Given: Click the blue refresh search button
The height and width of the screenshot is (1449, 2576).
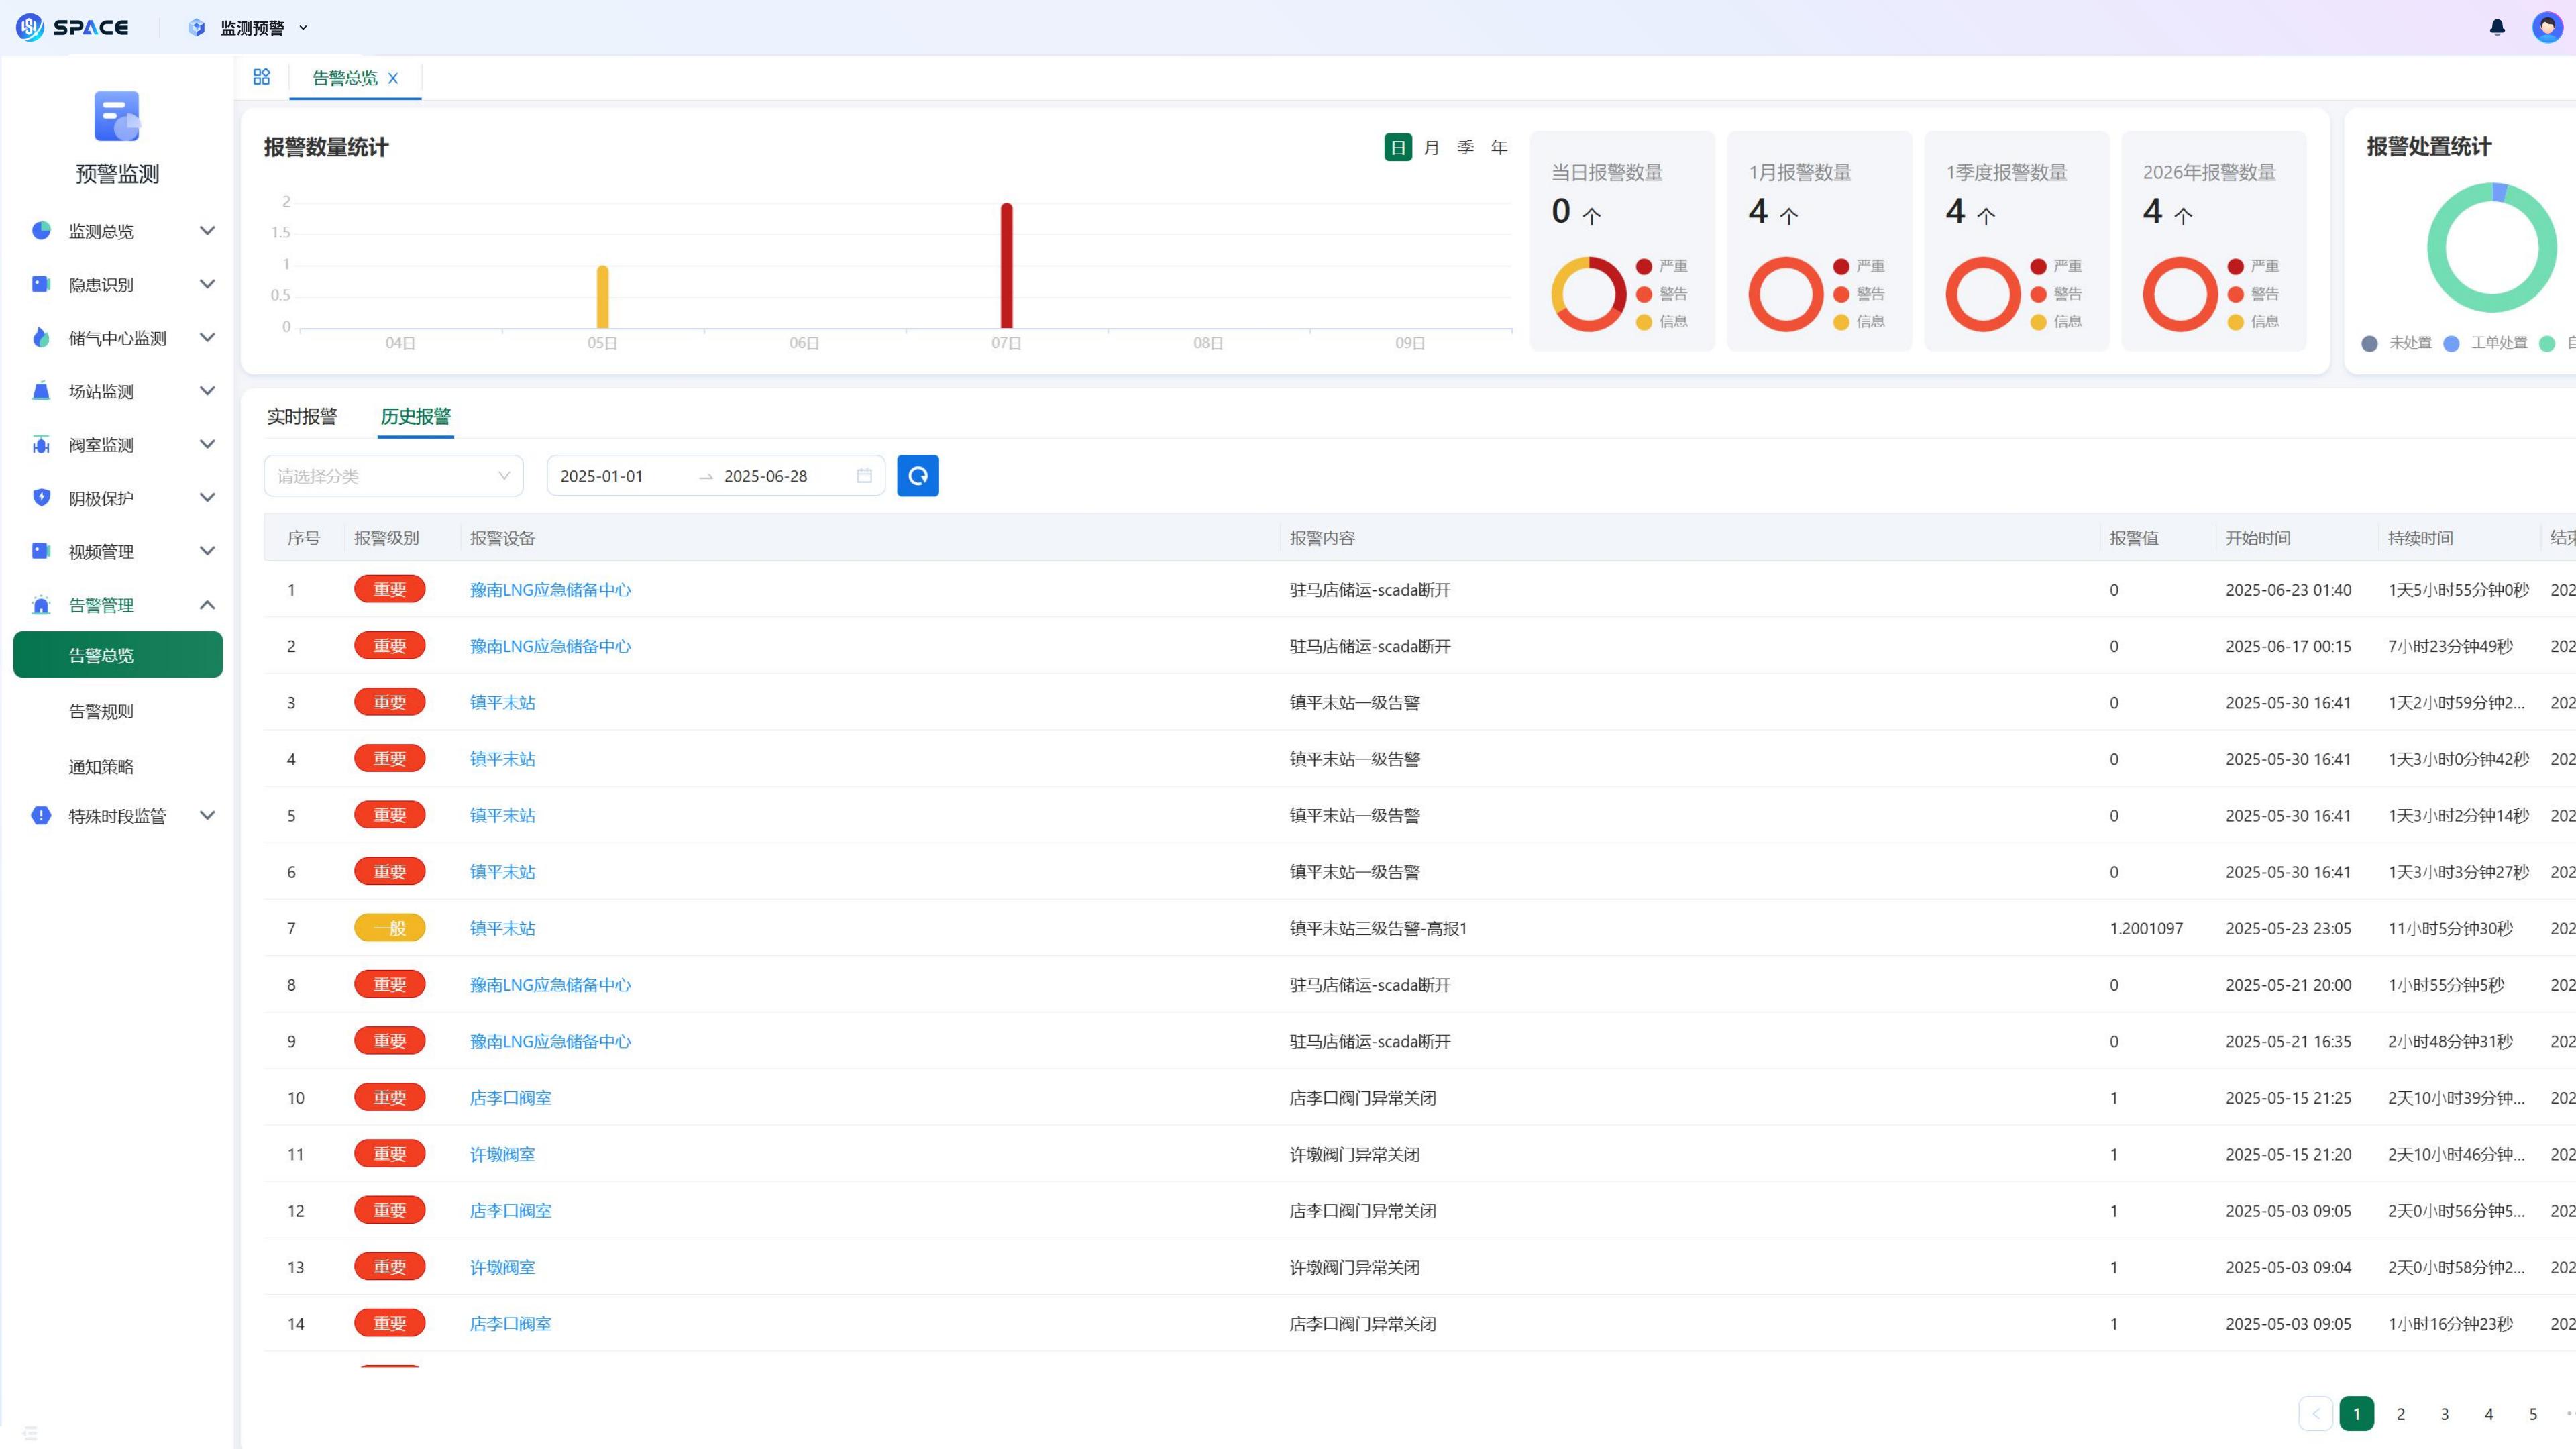Looking at the screenshot, I should (917, 476).
